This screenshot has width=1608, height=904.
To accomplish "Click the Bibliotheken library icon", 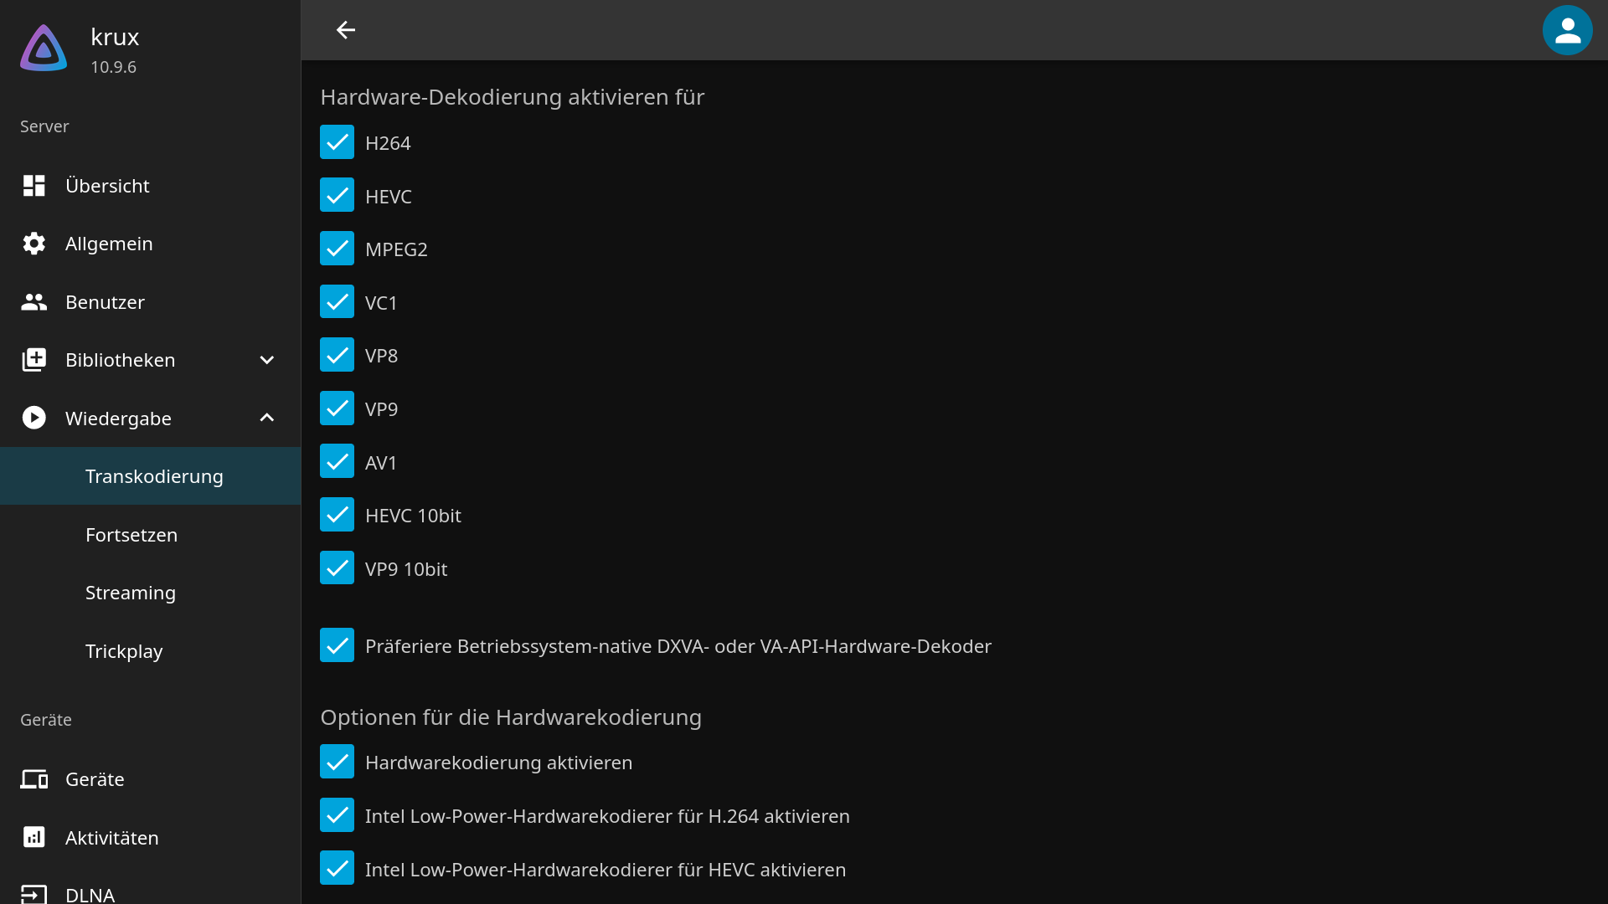I will click(x=33, y=359).
